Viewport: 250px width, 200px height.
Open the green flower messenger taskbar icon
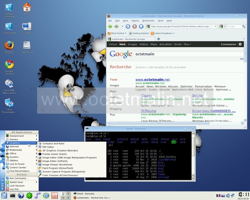[x=29, y=196]
